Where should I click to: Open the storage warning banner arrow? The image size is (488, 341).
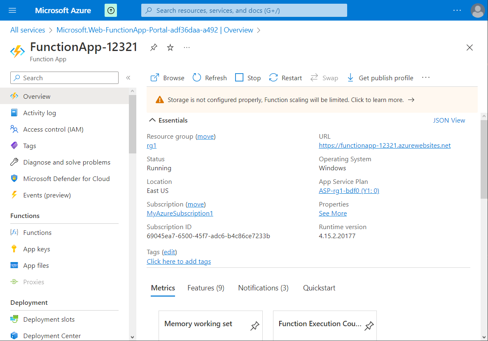click(411, 100)
